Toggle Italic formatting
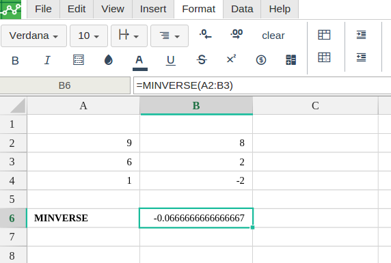This screenshot has height=263, width=391. tap(47, 60)
